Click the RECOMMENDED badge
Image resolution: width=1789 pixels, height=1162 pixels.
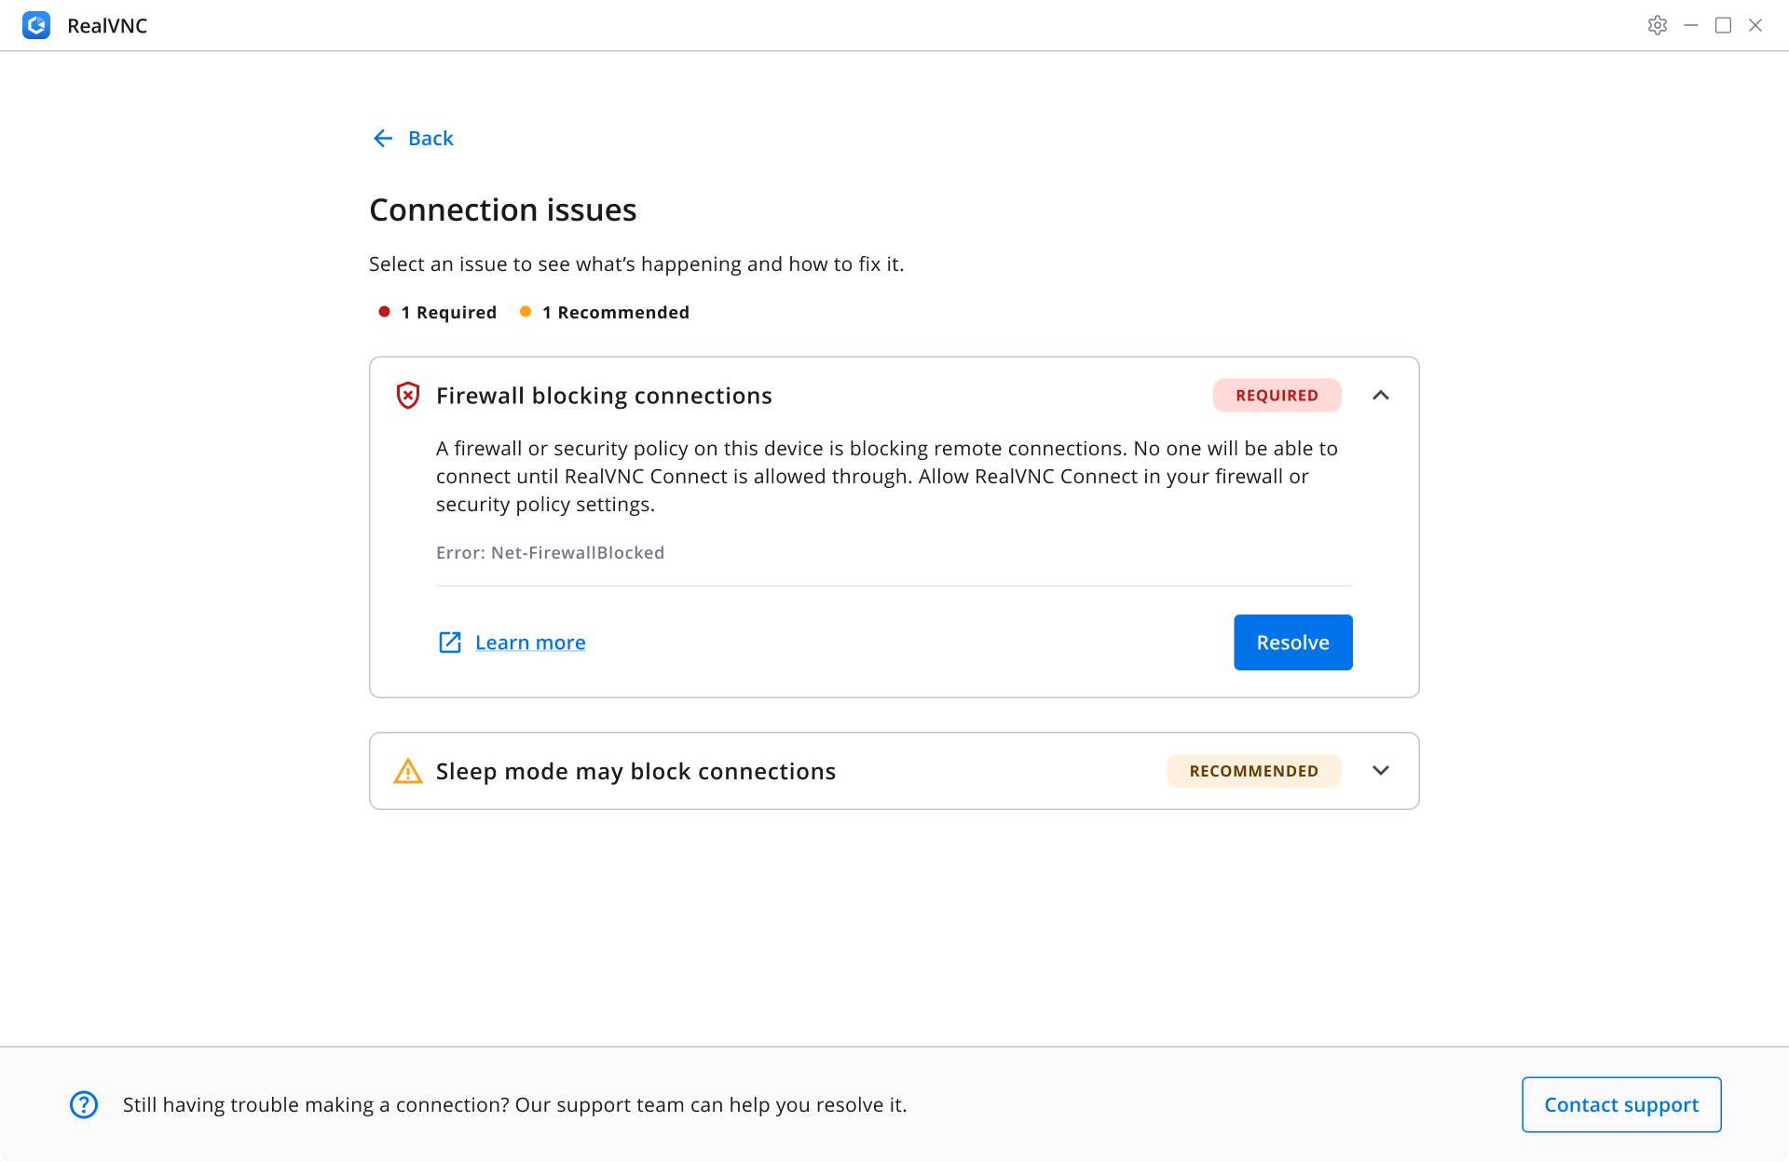(1254, 771)
